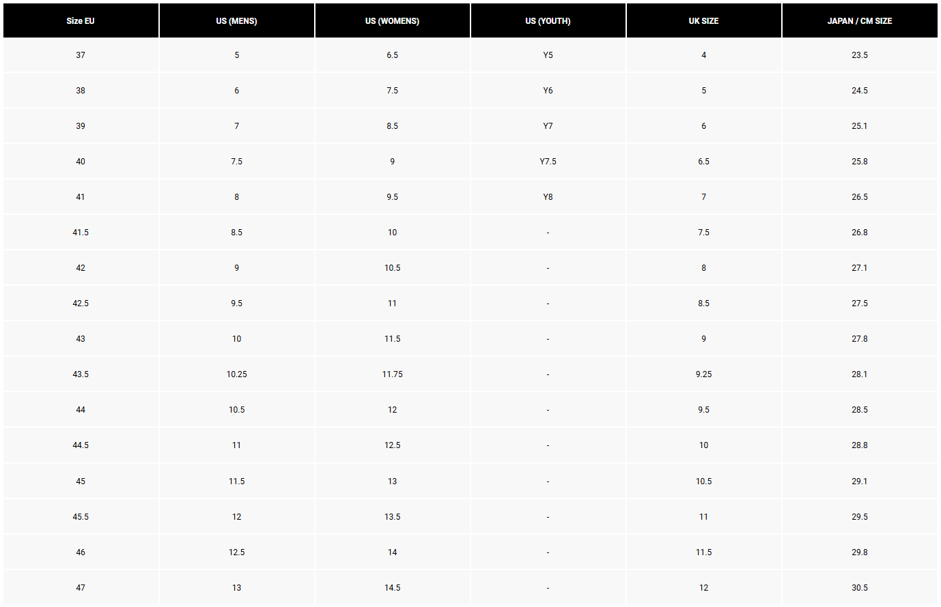This screenshot has height=607, width=941.
Task: Click the US (WOMENS) column header
Action: [392, 21]
